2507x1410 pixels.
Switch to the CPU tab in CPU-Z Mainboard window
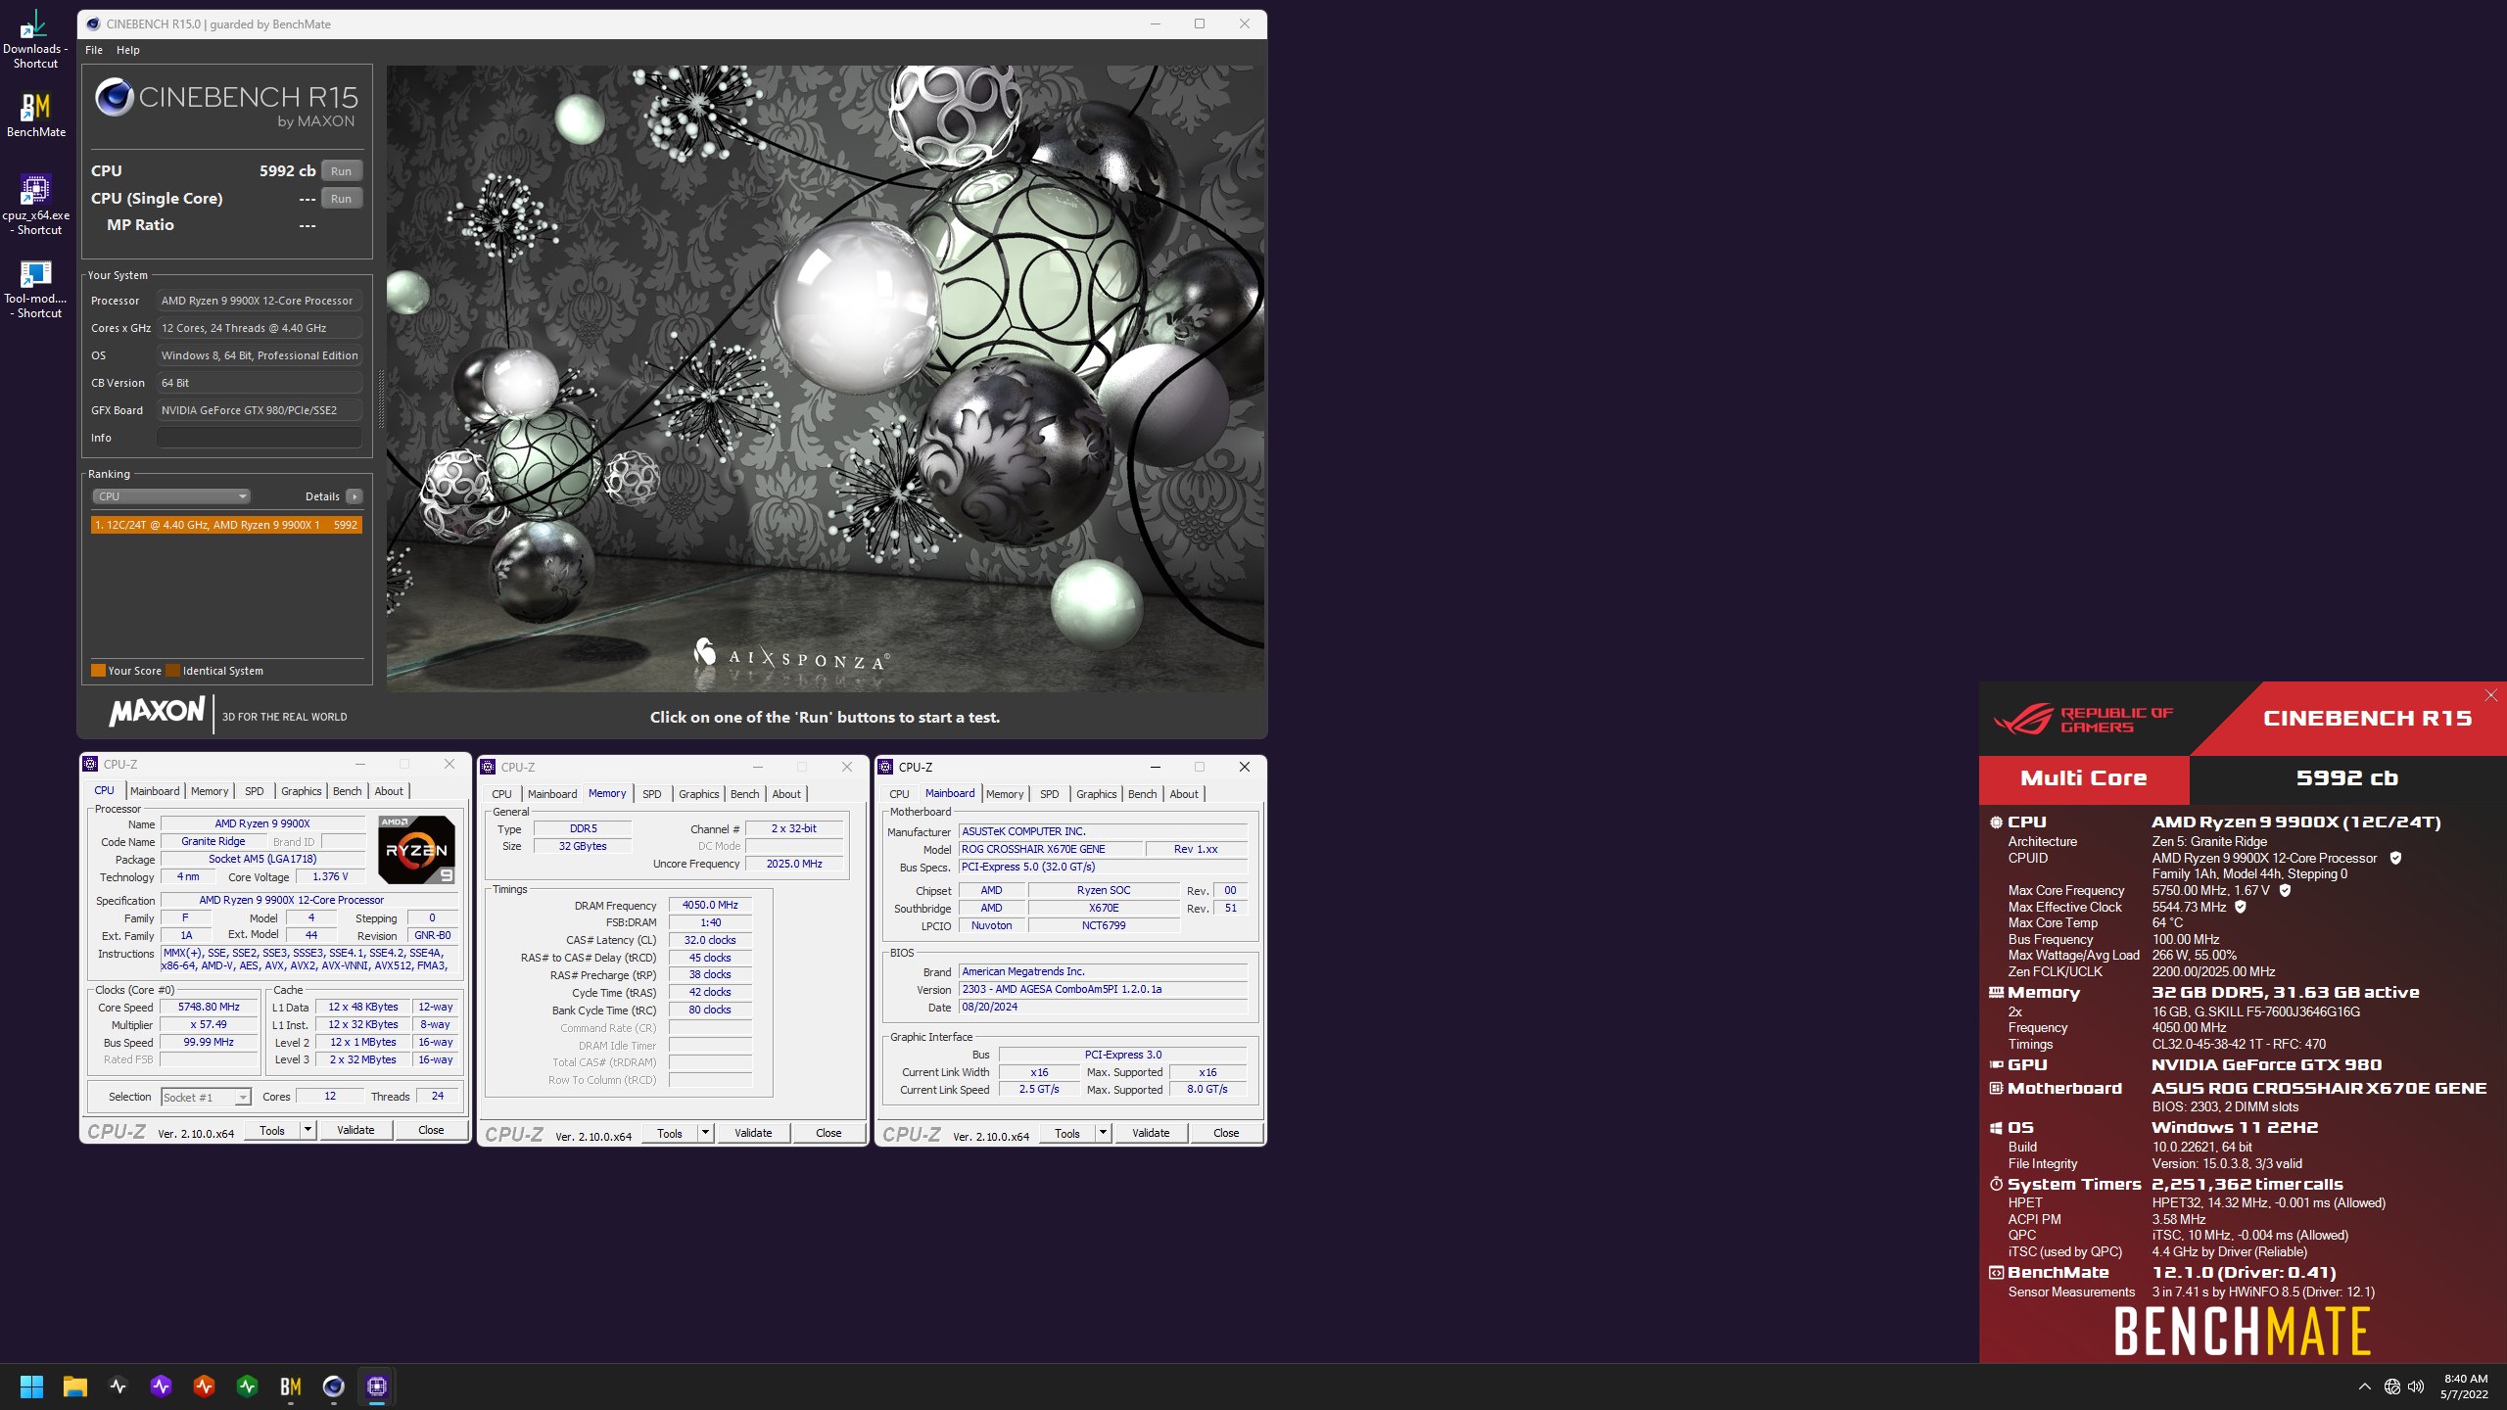[899, 794]
